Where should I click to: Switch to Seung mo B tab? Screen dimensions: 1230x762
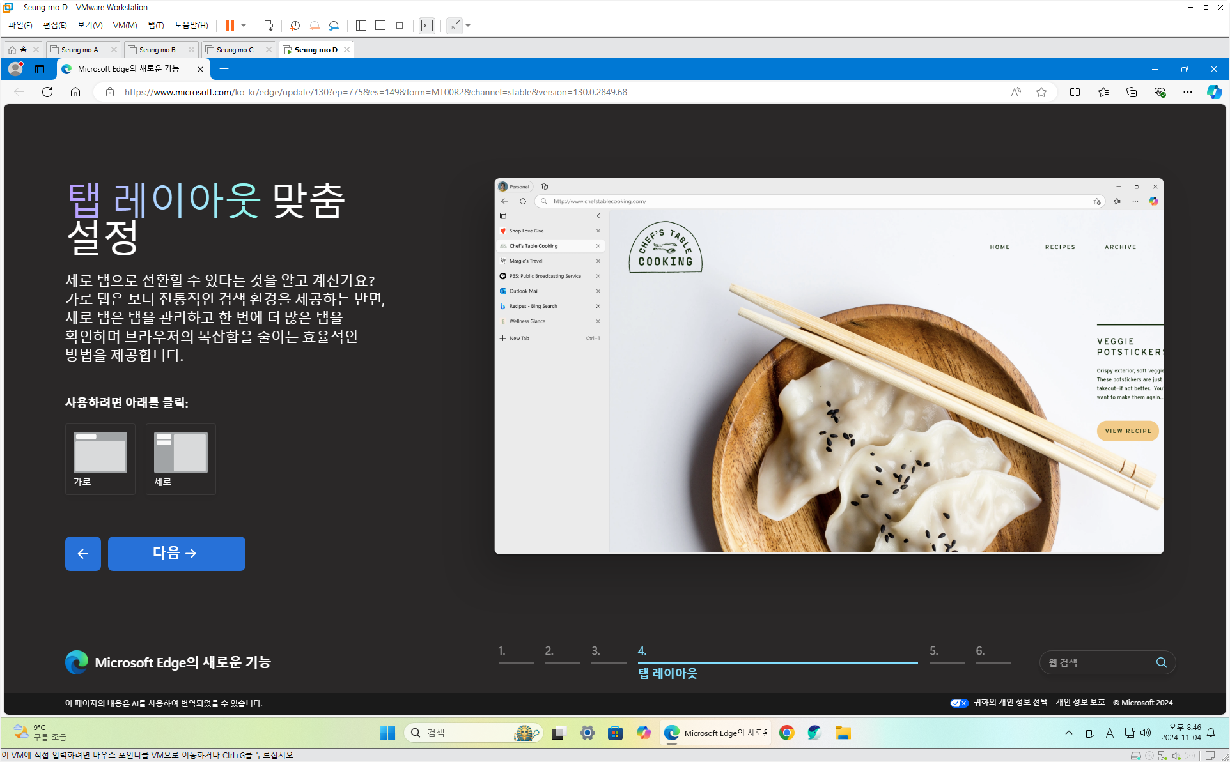coord(157,50)
